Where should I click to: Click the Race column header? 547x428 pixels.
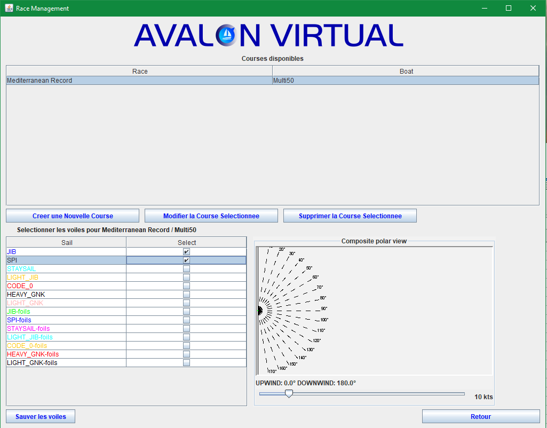click(139, 71)
